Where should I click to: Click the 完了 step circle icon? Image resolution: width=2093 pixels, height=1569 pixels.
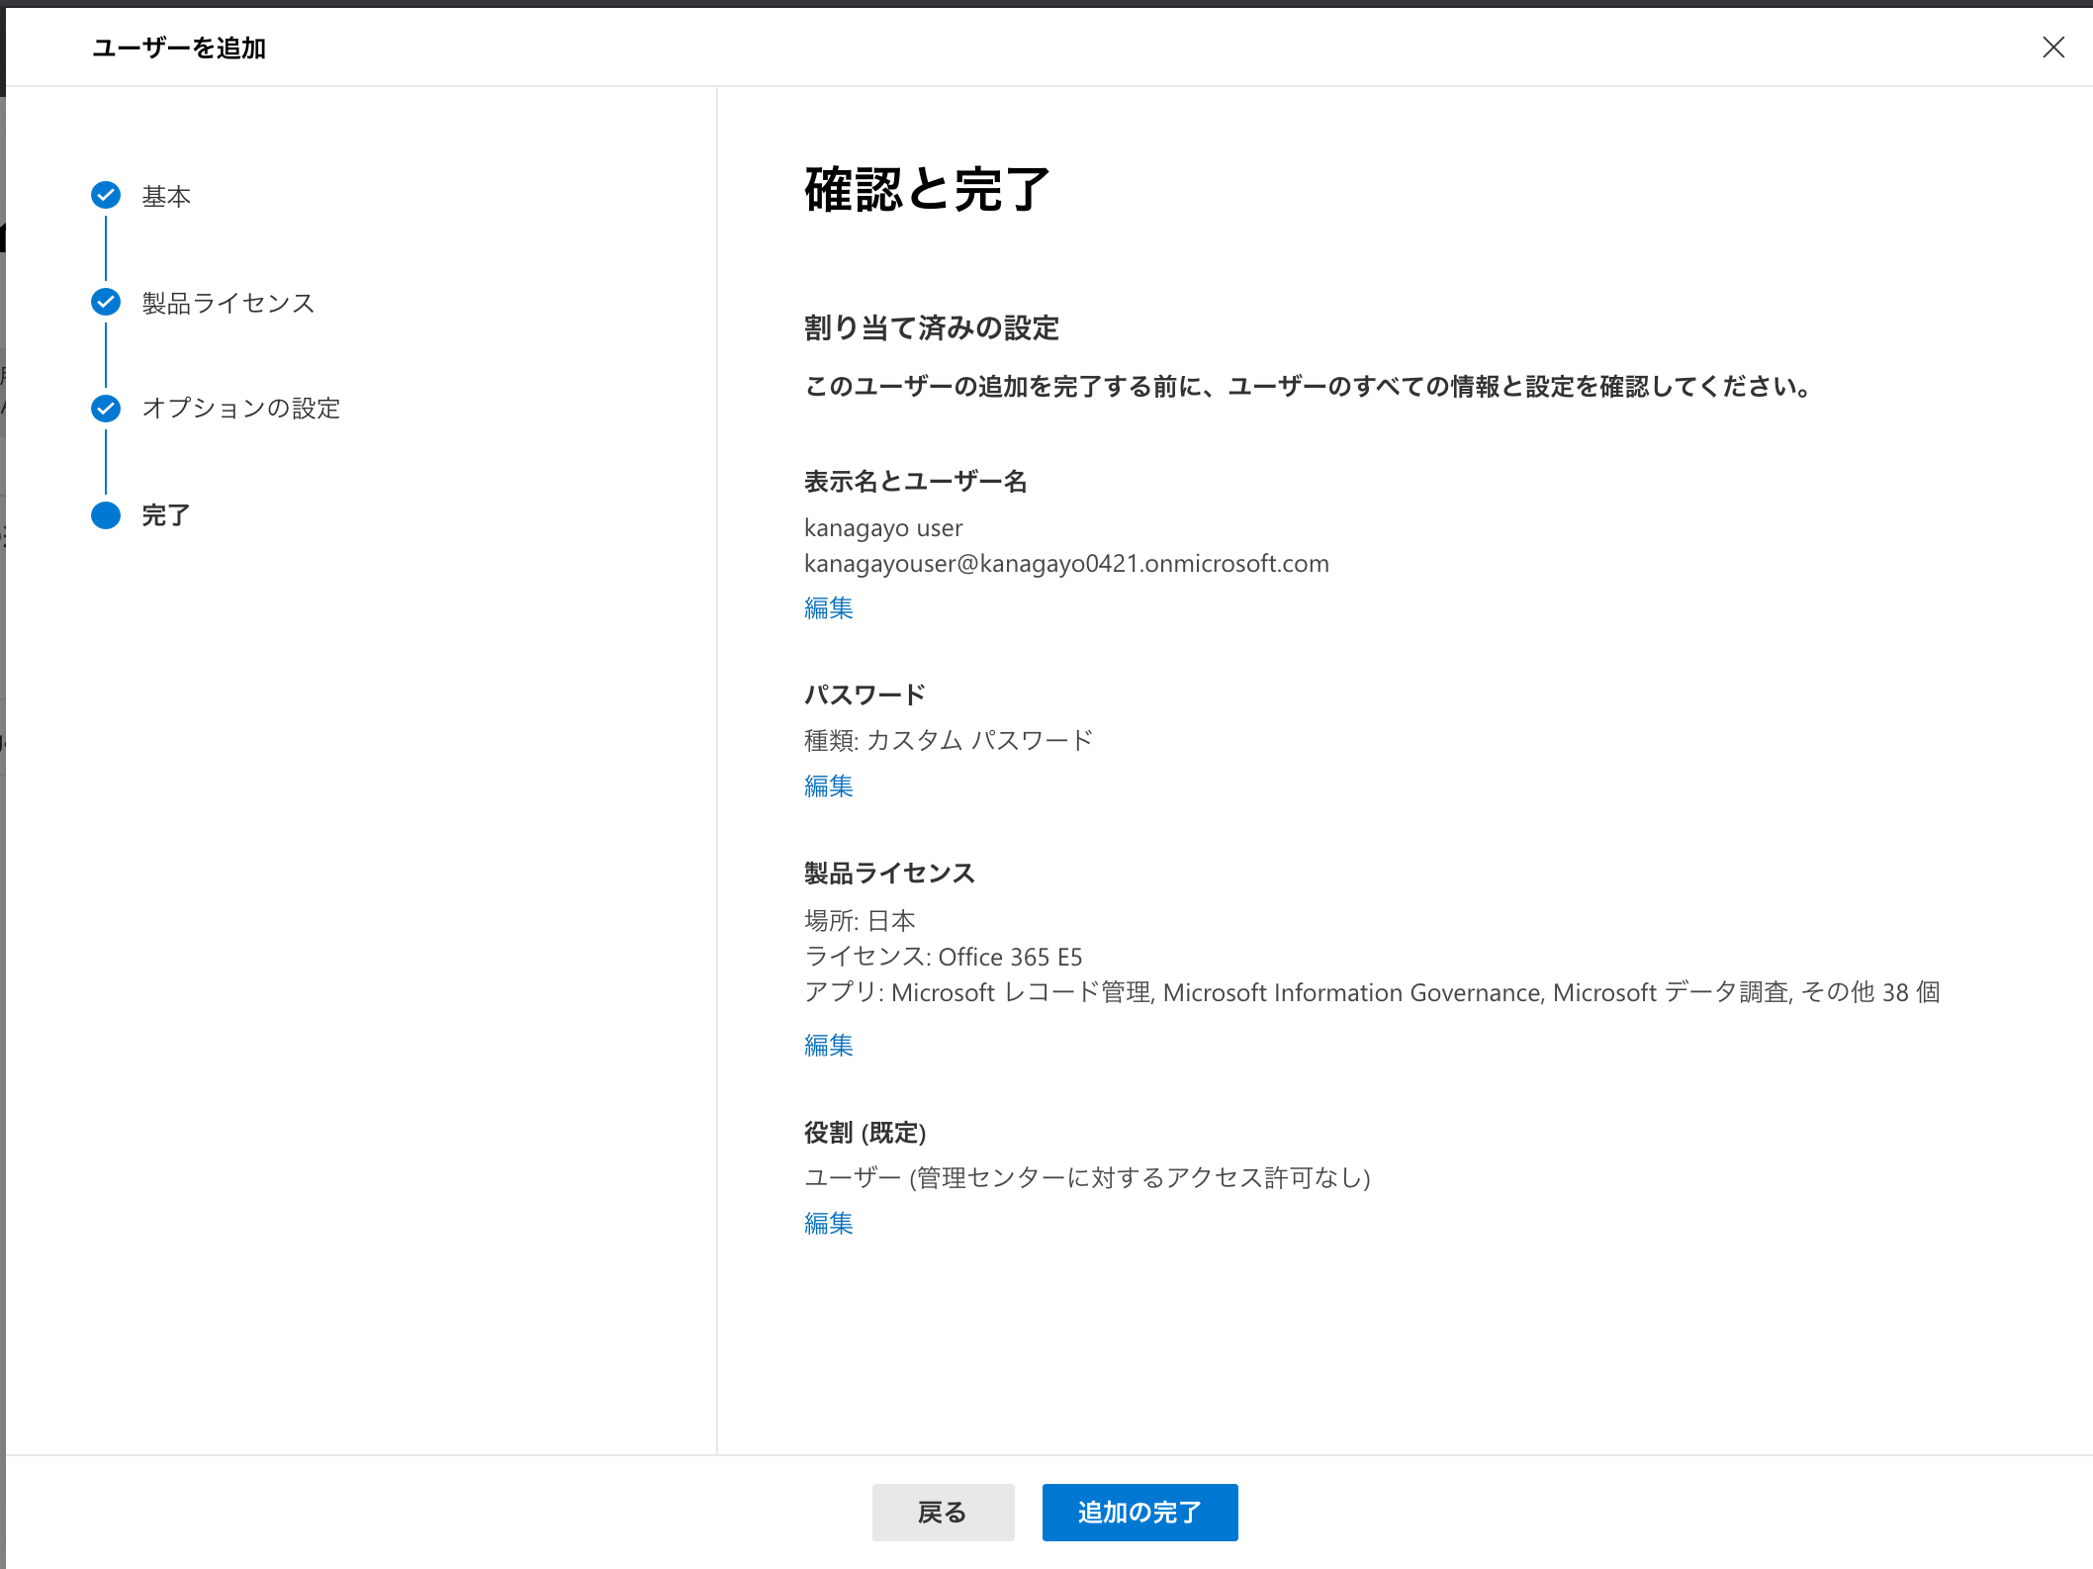(106, 515)
